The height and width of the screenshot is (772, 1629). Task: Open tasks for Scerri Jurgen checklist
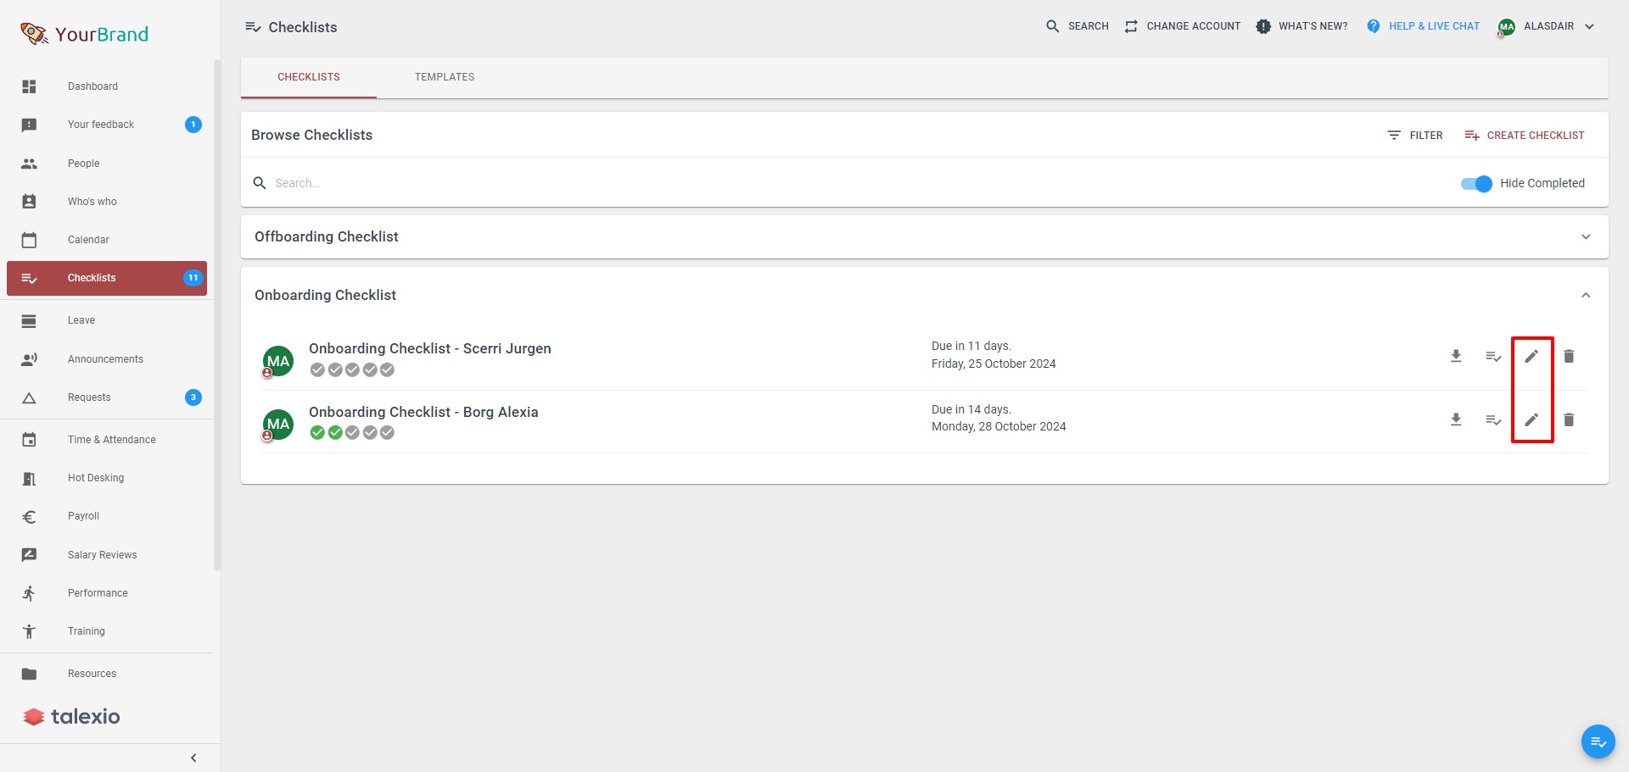(1493, 357)
